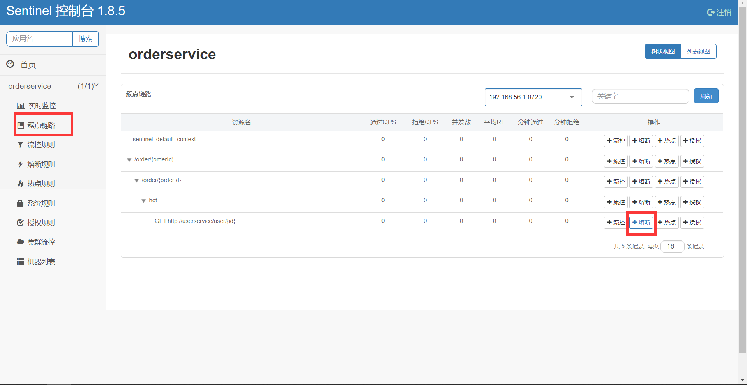Open machine list table icon
This screenshot has height=385, width=747.
(21, 261)
